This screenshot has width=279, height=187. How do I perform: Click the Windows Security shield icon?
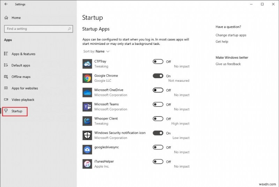click(x=87, y=135)
